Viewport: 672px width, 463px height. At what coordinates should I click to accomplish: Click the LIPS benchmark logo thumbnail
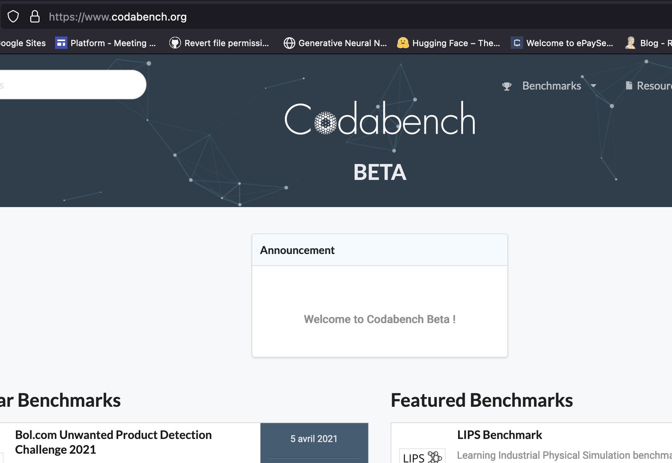[422, 456]
